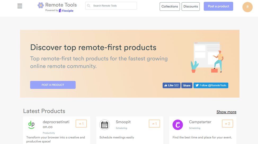Open the Smoopit product title
Viewport: 258px width, 144px height.
(123, 122)
